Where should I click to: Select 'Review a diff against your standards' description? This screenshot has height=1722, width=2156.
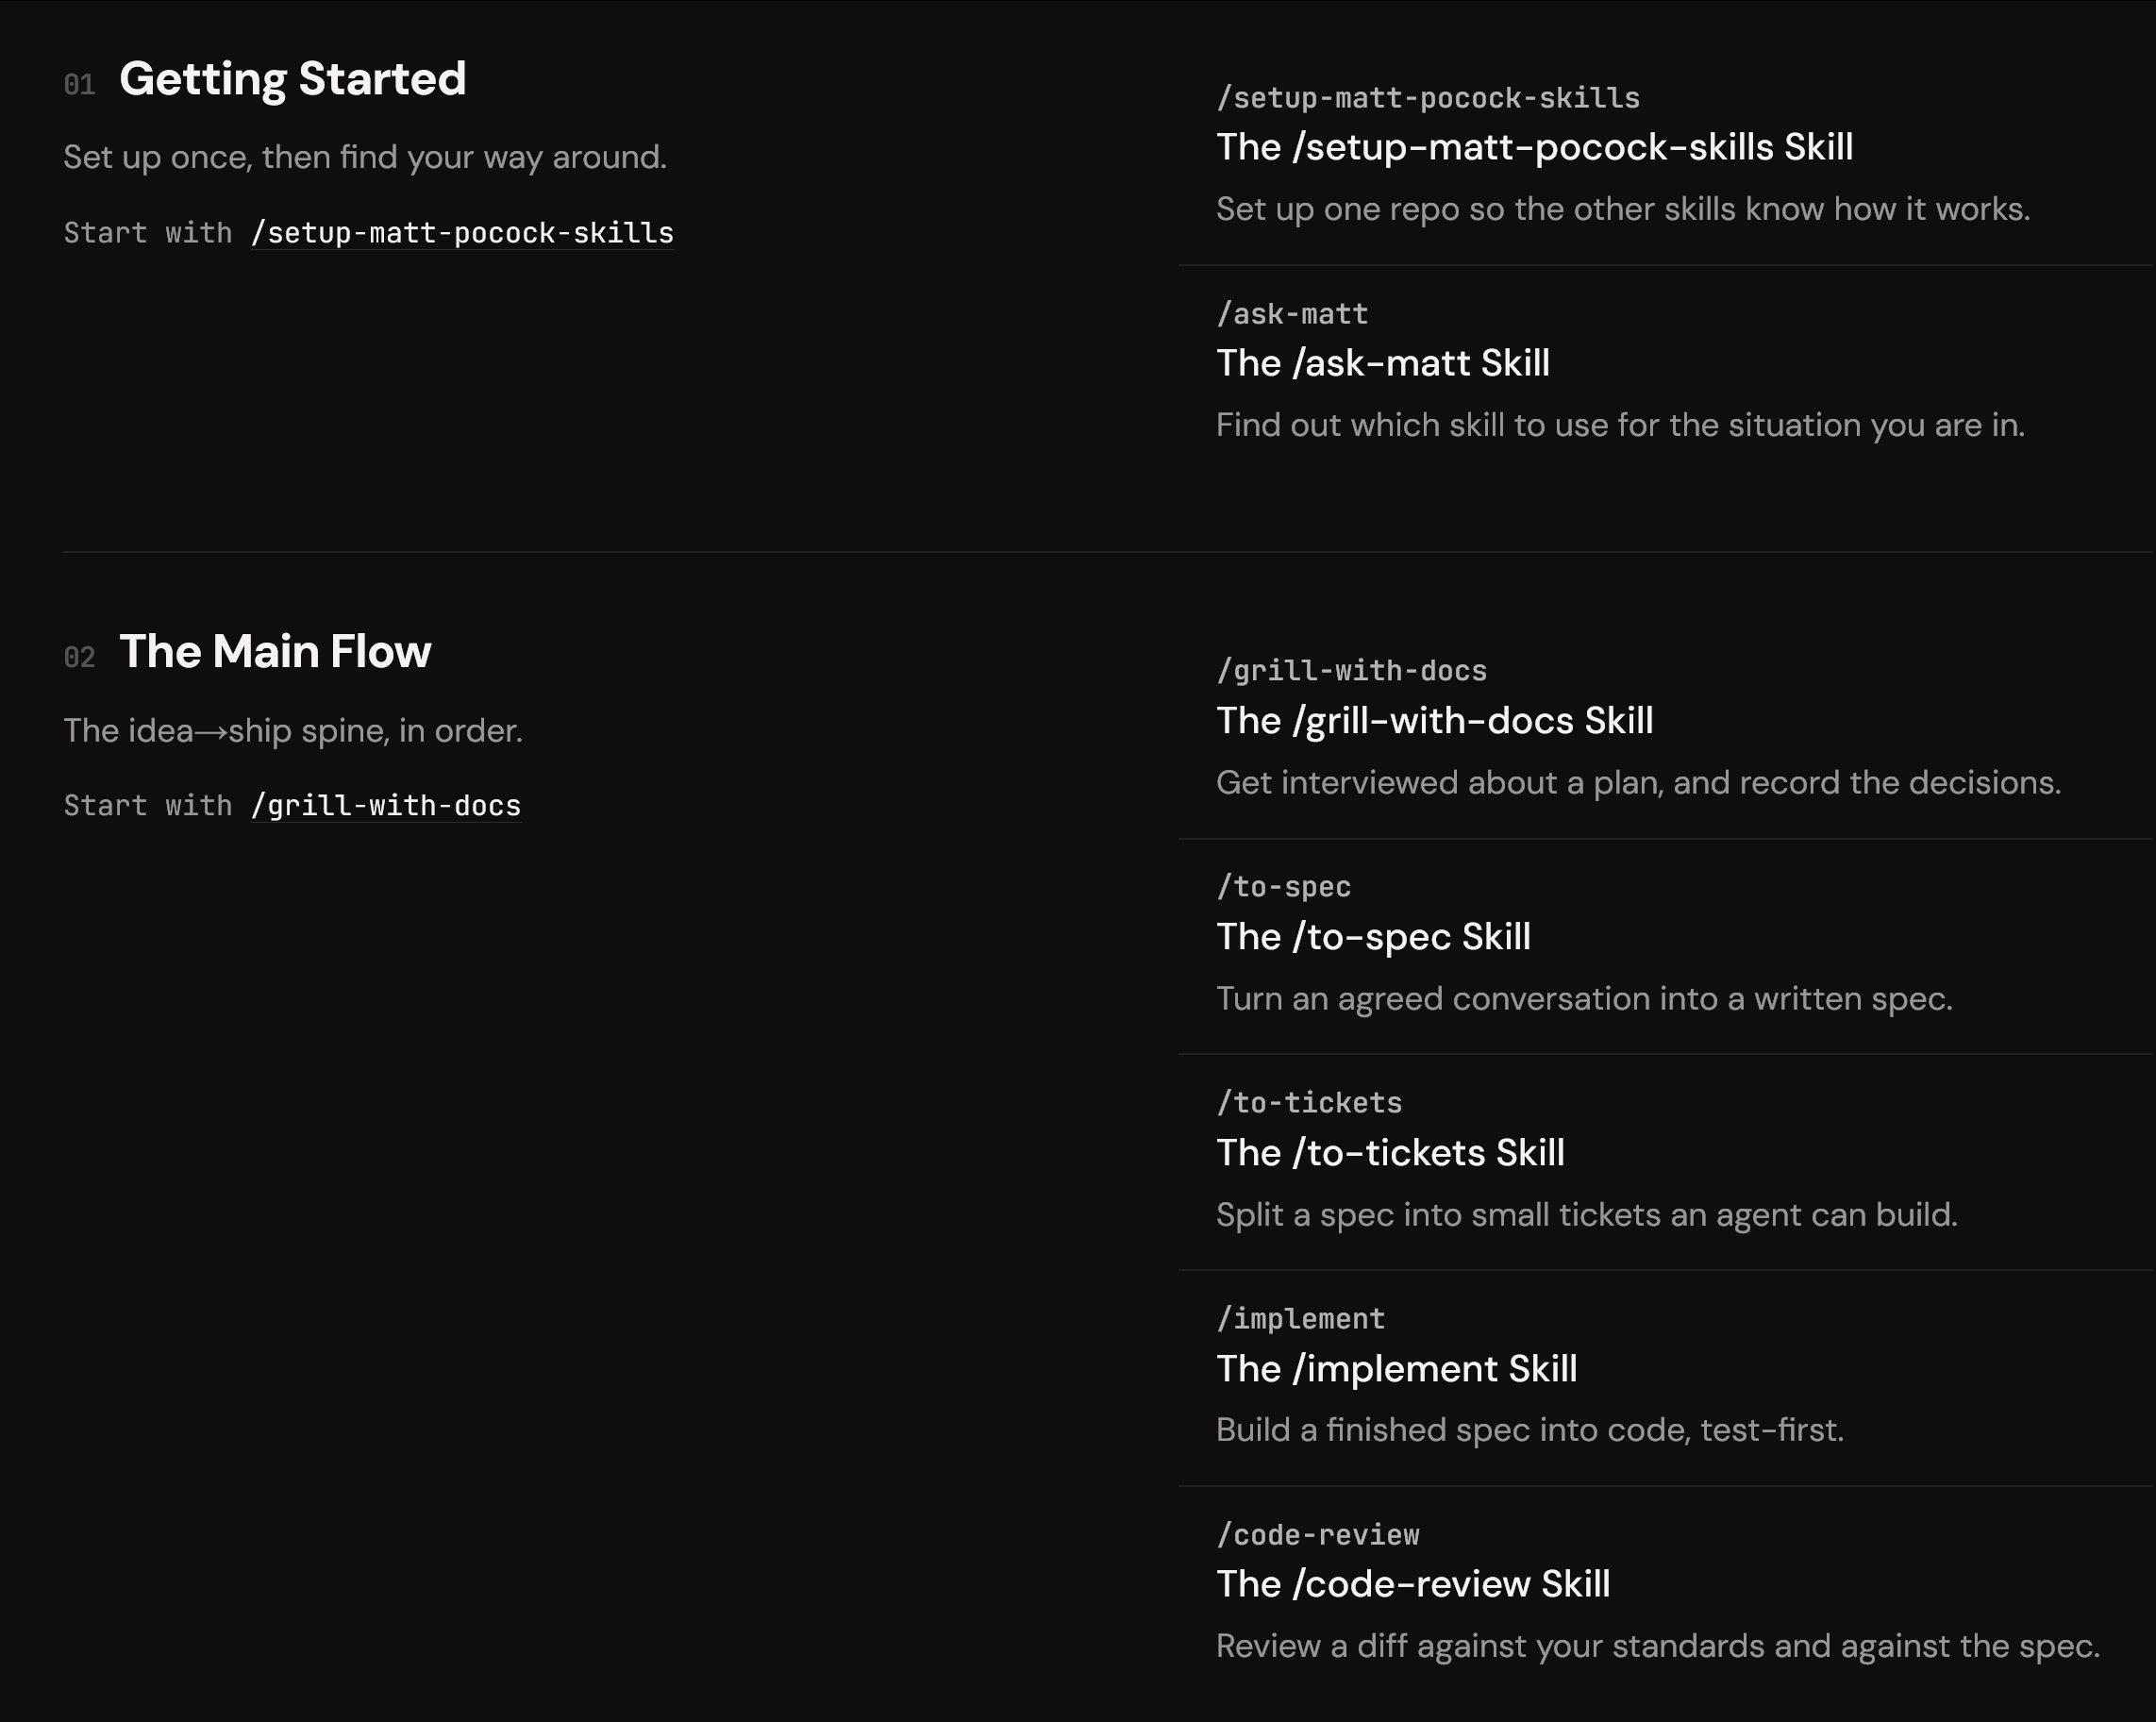pyautogui.click(x=1657, y=1646)
